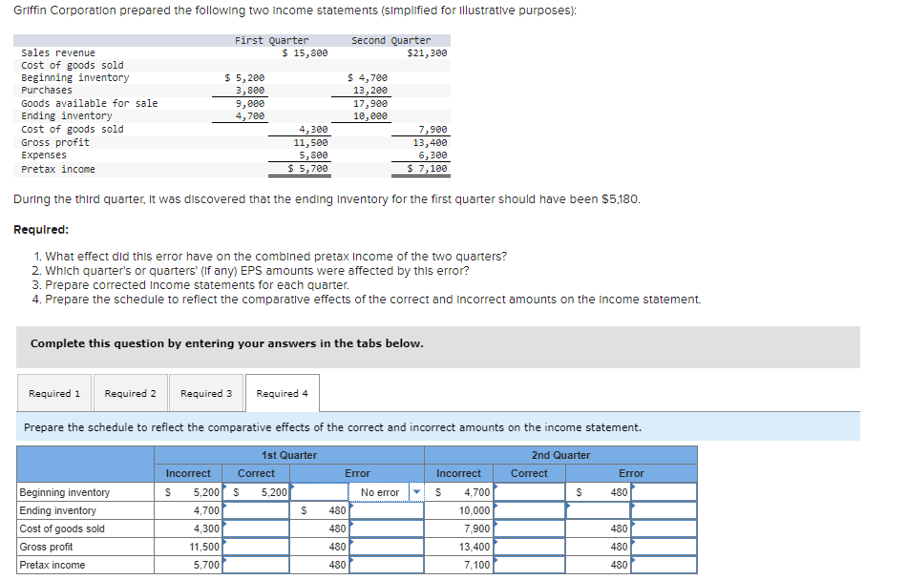
Task: Open the "No error" dropdown for Beginning inventory
Action: pyautogui.click(x=382, y=491)
